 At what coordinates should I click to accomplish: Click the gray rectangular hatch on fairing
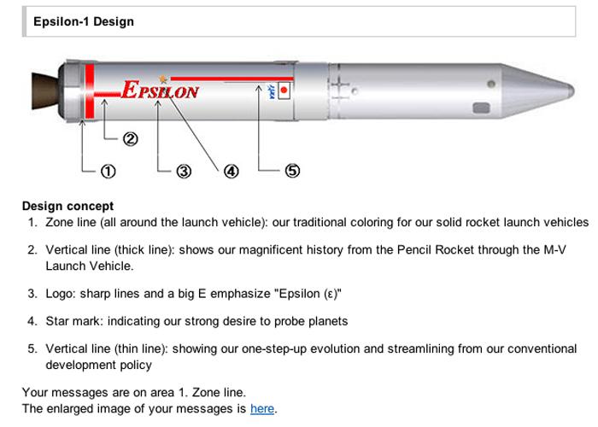click(x=481, y=108)
